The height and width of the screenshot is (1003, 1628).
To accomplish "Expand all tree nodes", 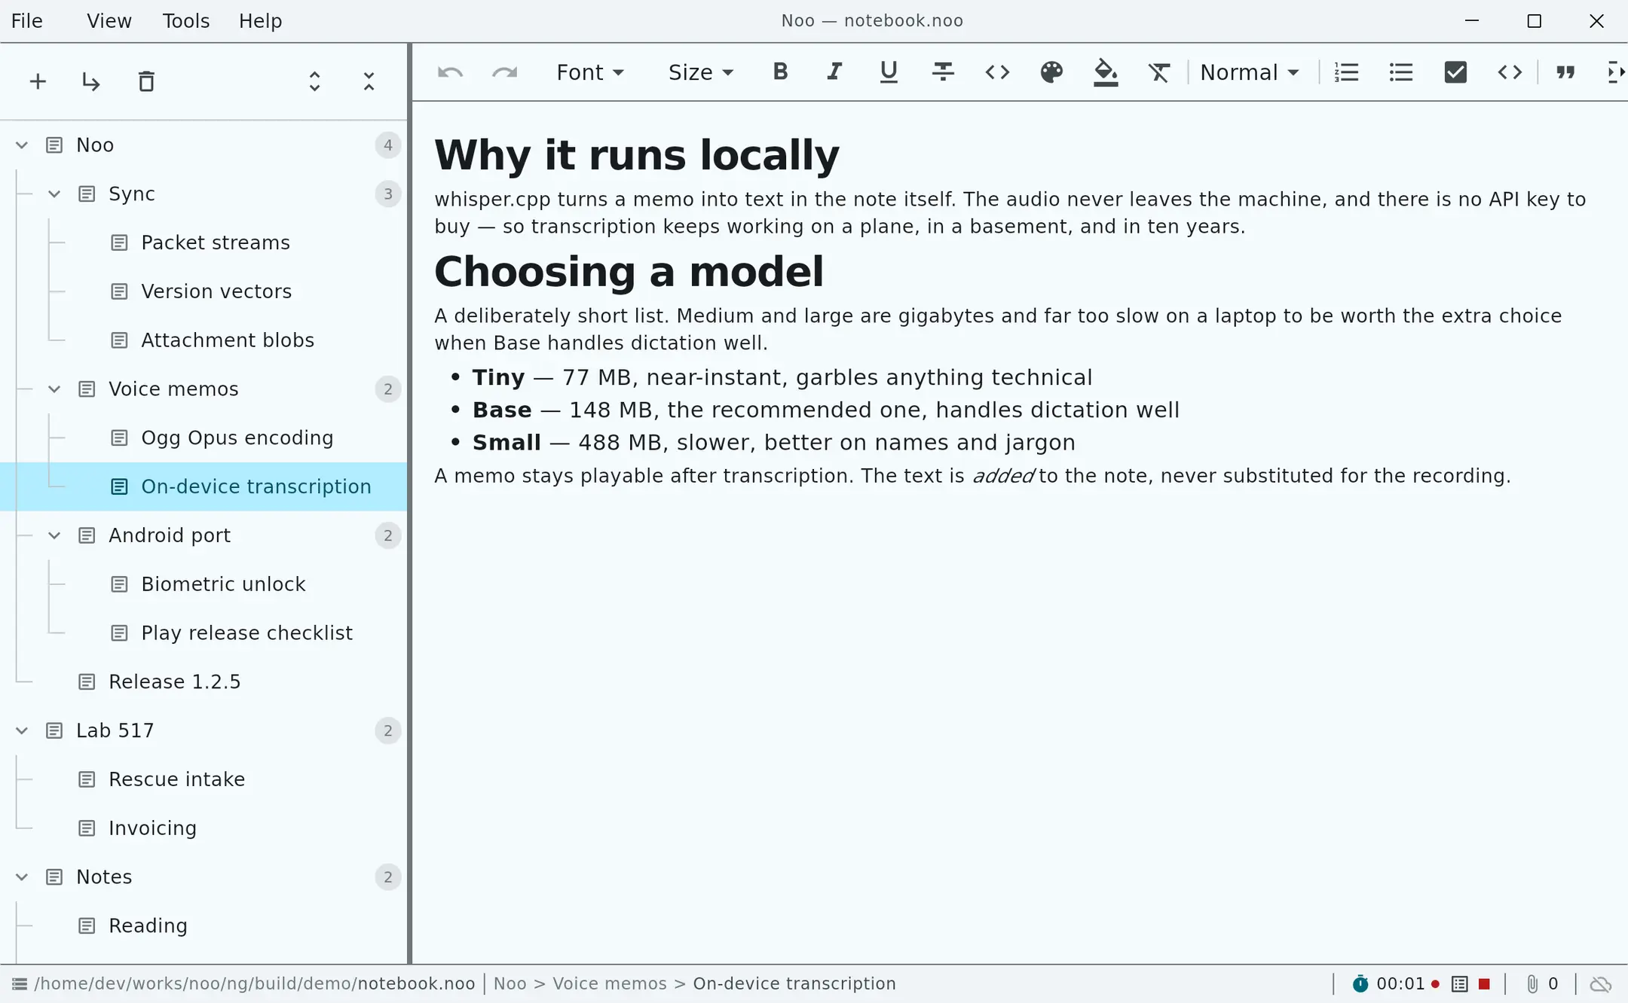I will 315,81.
